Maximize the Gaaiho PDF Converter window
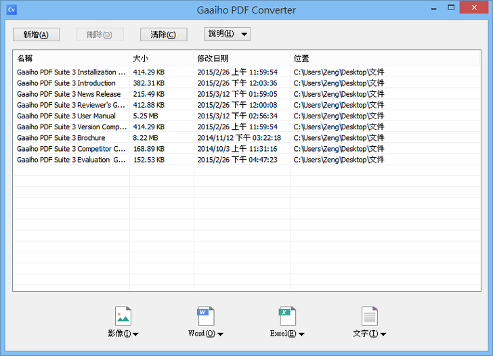Image resolution: width=493 pixels, height=356 pixels. coord(451,7)
